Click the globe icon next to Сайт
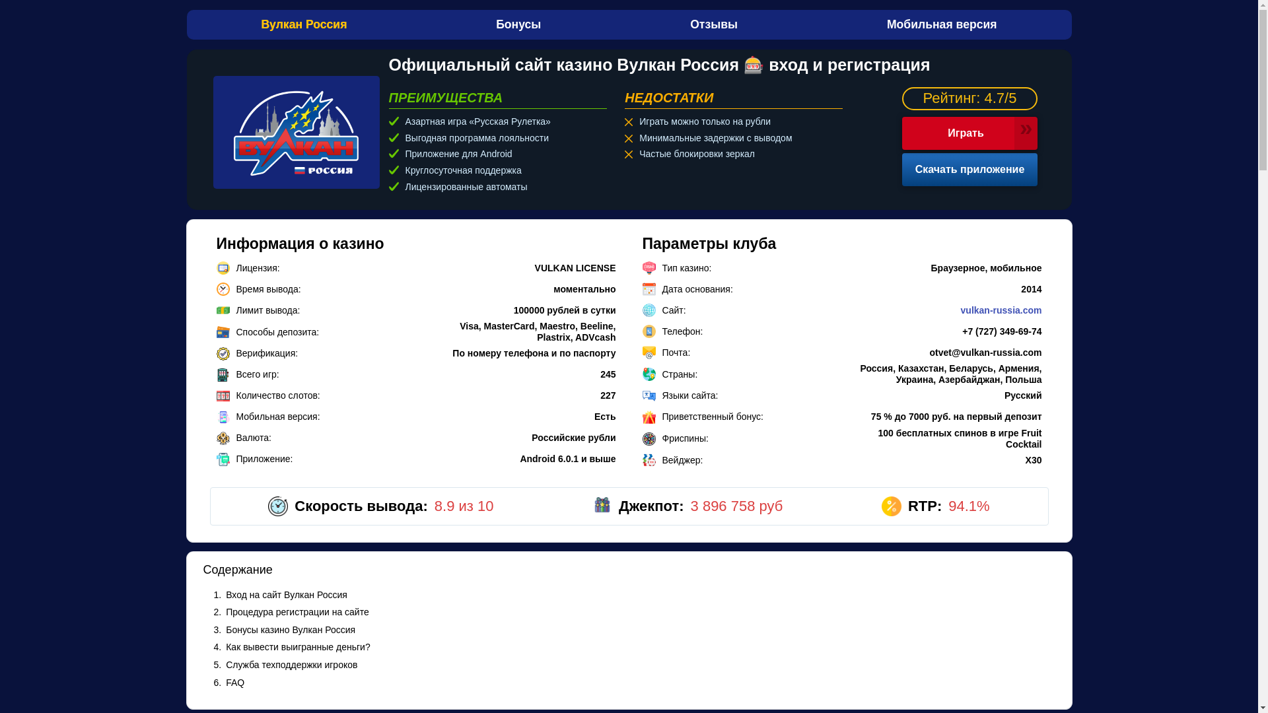The image size is (1268, 713). [649, 310]
